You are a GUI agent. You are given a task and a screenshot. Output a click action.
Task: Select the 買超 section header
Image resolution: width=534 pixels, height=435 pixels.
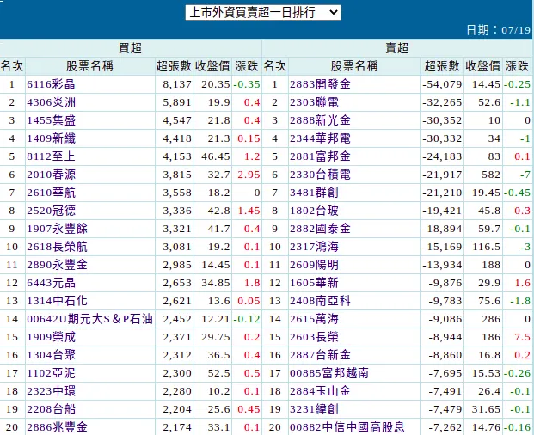click(130, 48)
